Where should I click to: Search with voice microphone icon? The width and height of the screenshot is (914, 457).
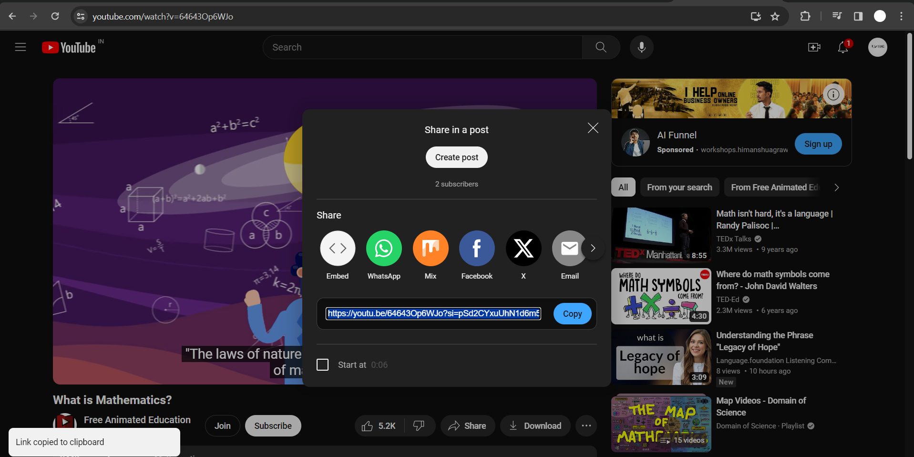click(642, 47)
